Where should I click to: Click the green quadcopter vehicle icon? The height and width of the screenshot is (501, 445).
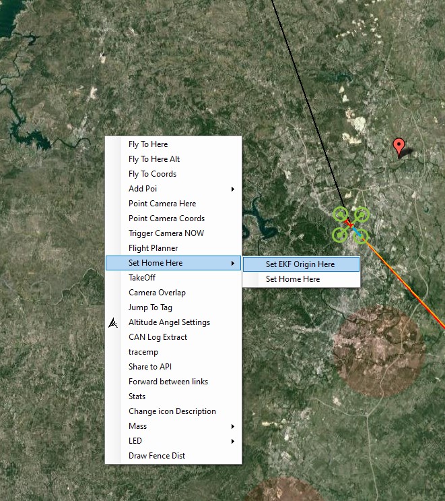(351, 225)
